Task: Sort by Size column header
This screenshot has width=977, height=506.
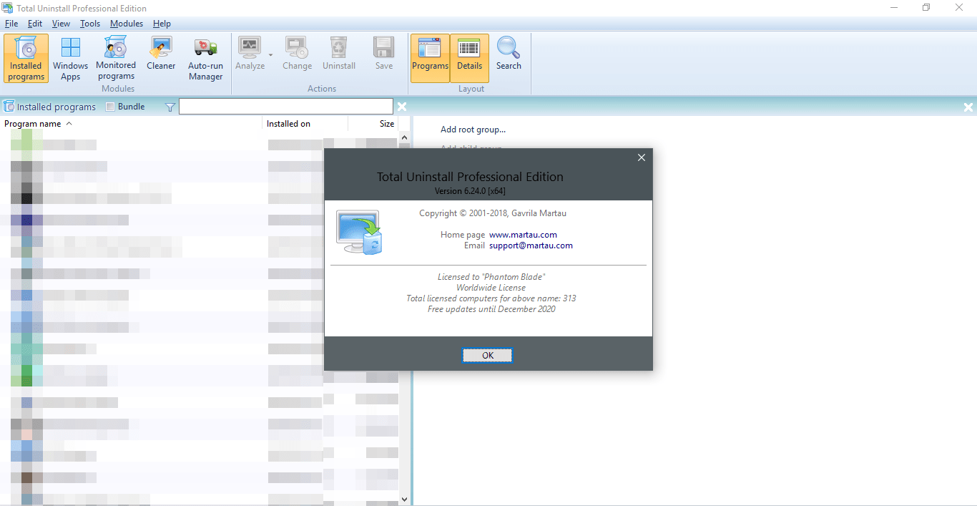Action: 373,124
